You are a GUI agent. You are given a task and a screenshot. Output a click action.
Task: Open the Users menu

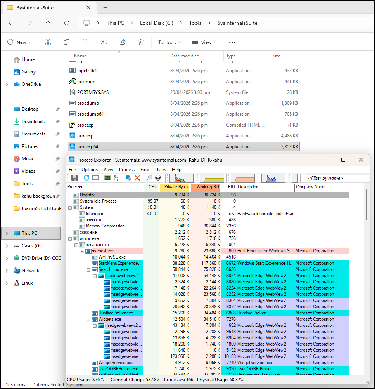(x=161, y=169)
